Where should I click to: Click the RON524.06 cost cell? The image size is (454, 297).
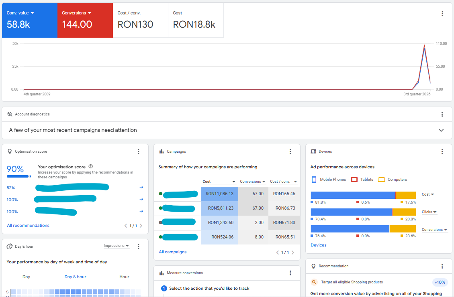click(x=219, y=237)
